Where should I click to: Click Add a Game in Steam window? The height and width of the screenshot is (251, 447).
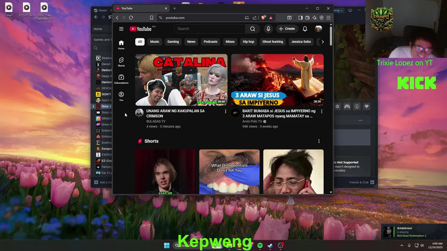103,182
